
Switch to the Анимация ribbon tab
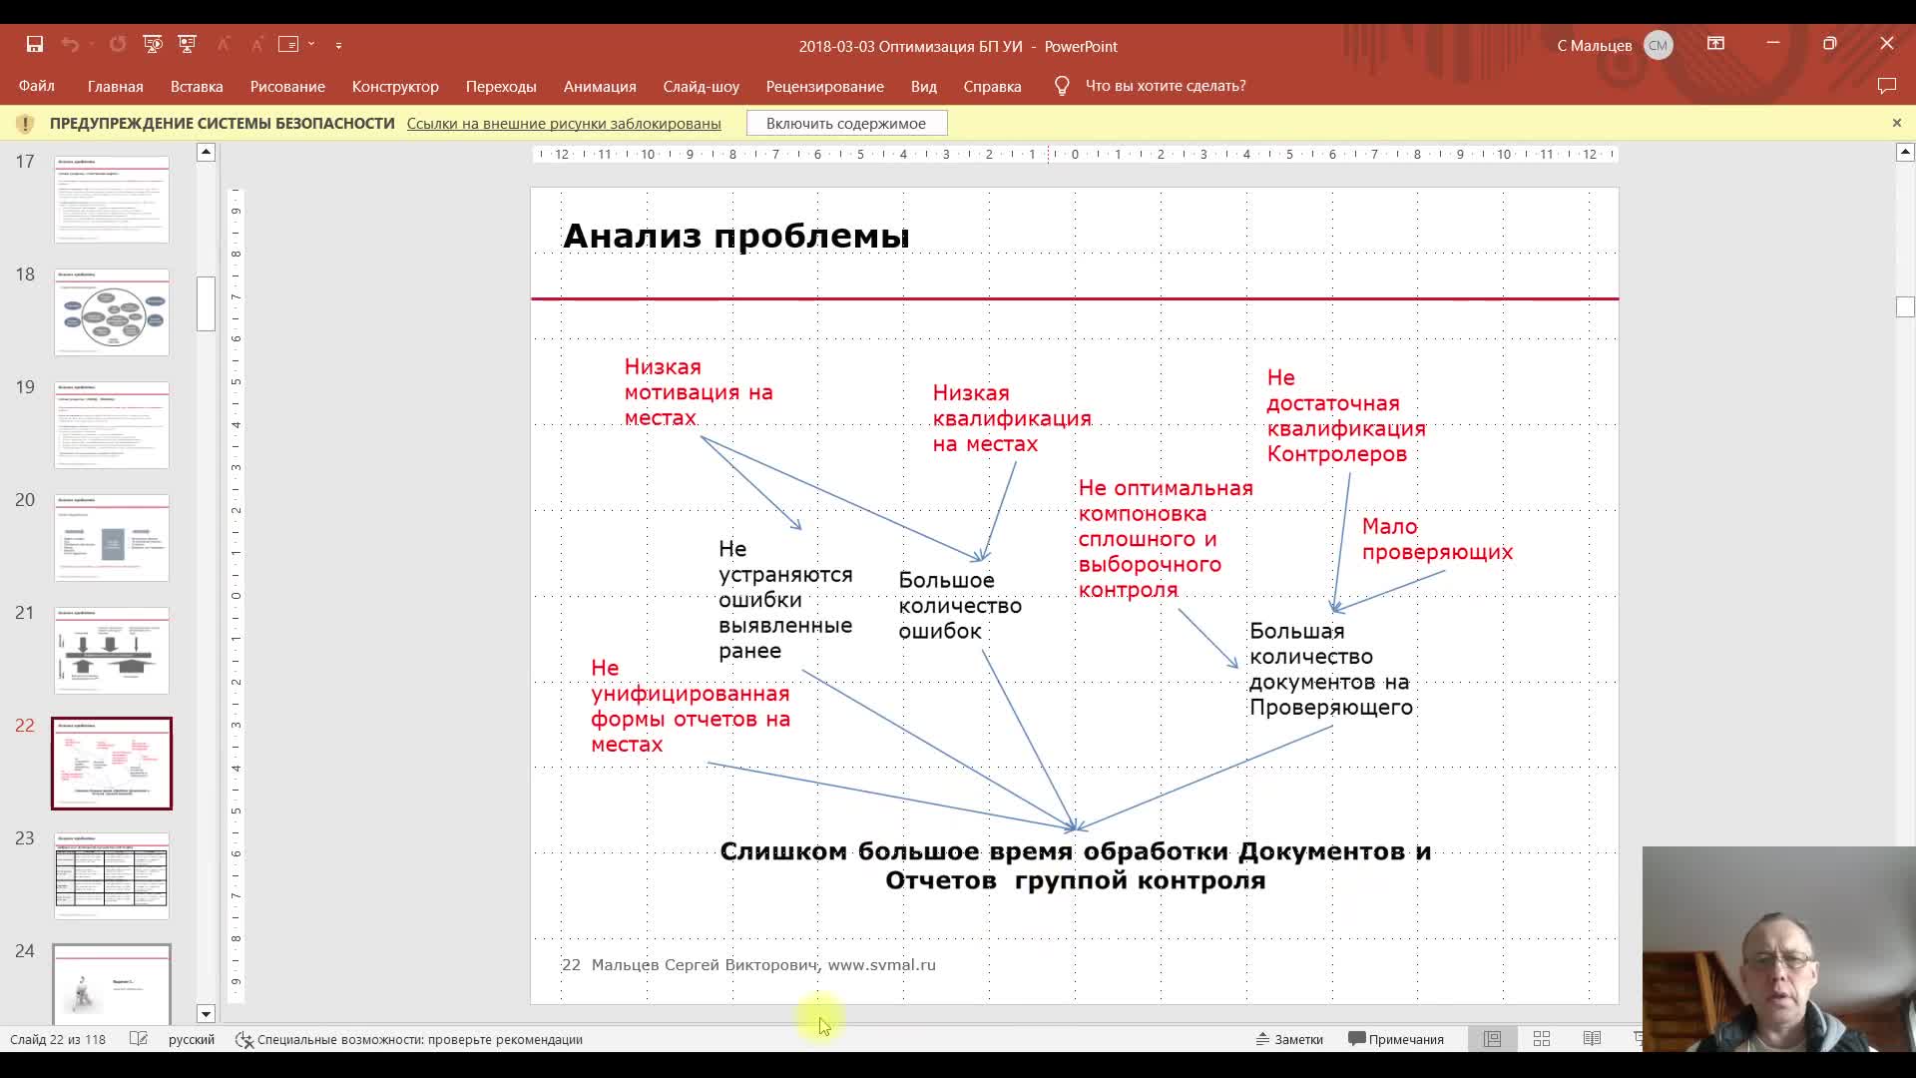599,87
